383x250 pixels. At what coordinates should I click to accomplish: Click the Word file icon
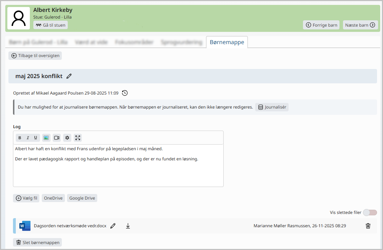coord(25,226)
